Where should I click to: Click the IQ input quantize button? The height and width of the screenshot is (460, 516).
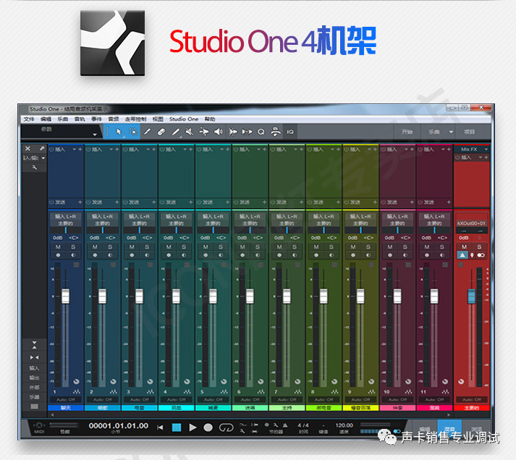coord(290,132)
